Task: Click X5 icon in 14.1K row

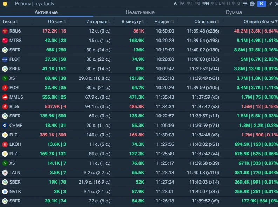Action: tap(5, 163)
